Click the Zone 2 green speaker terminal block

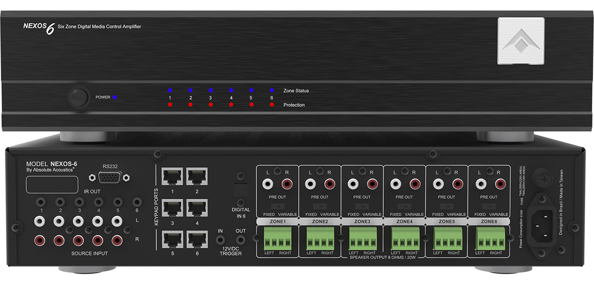(320, 238)
